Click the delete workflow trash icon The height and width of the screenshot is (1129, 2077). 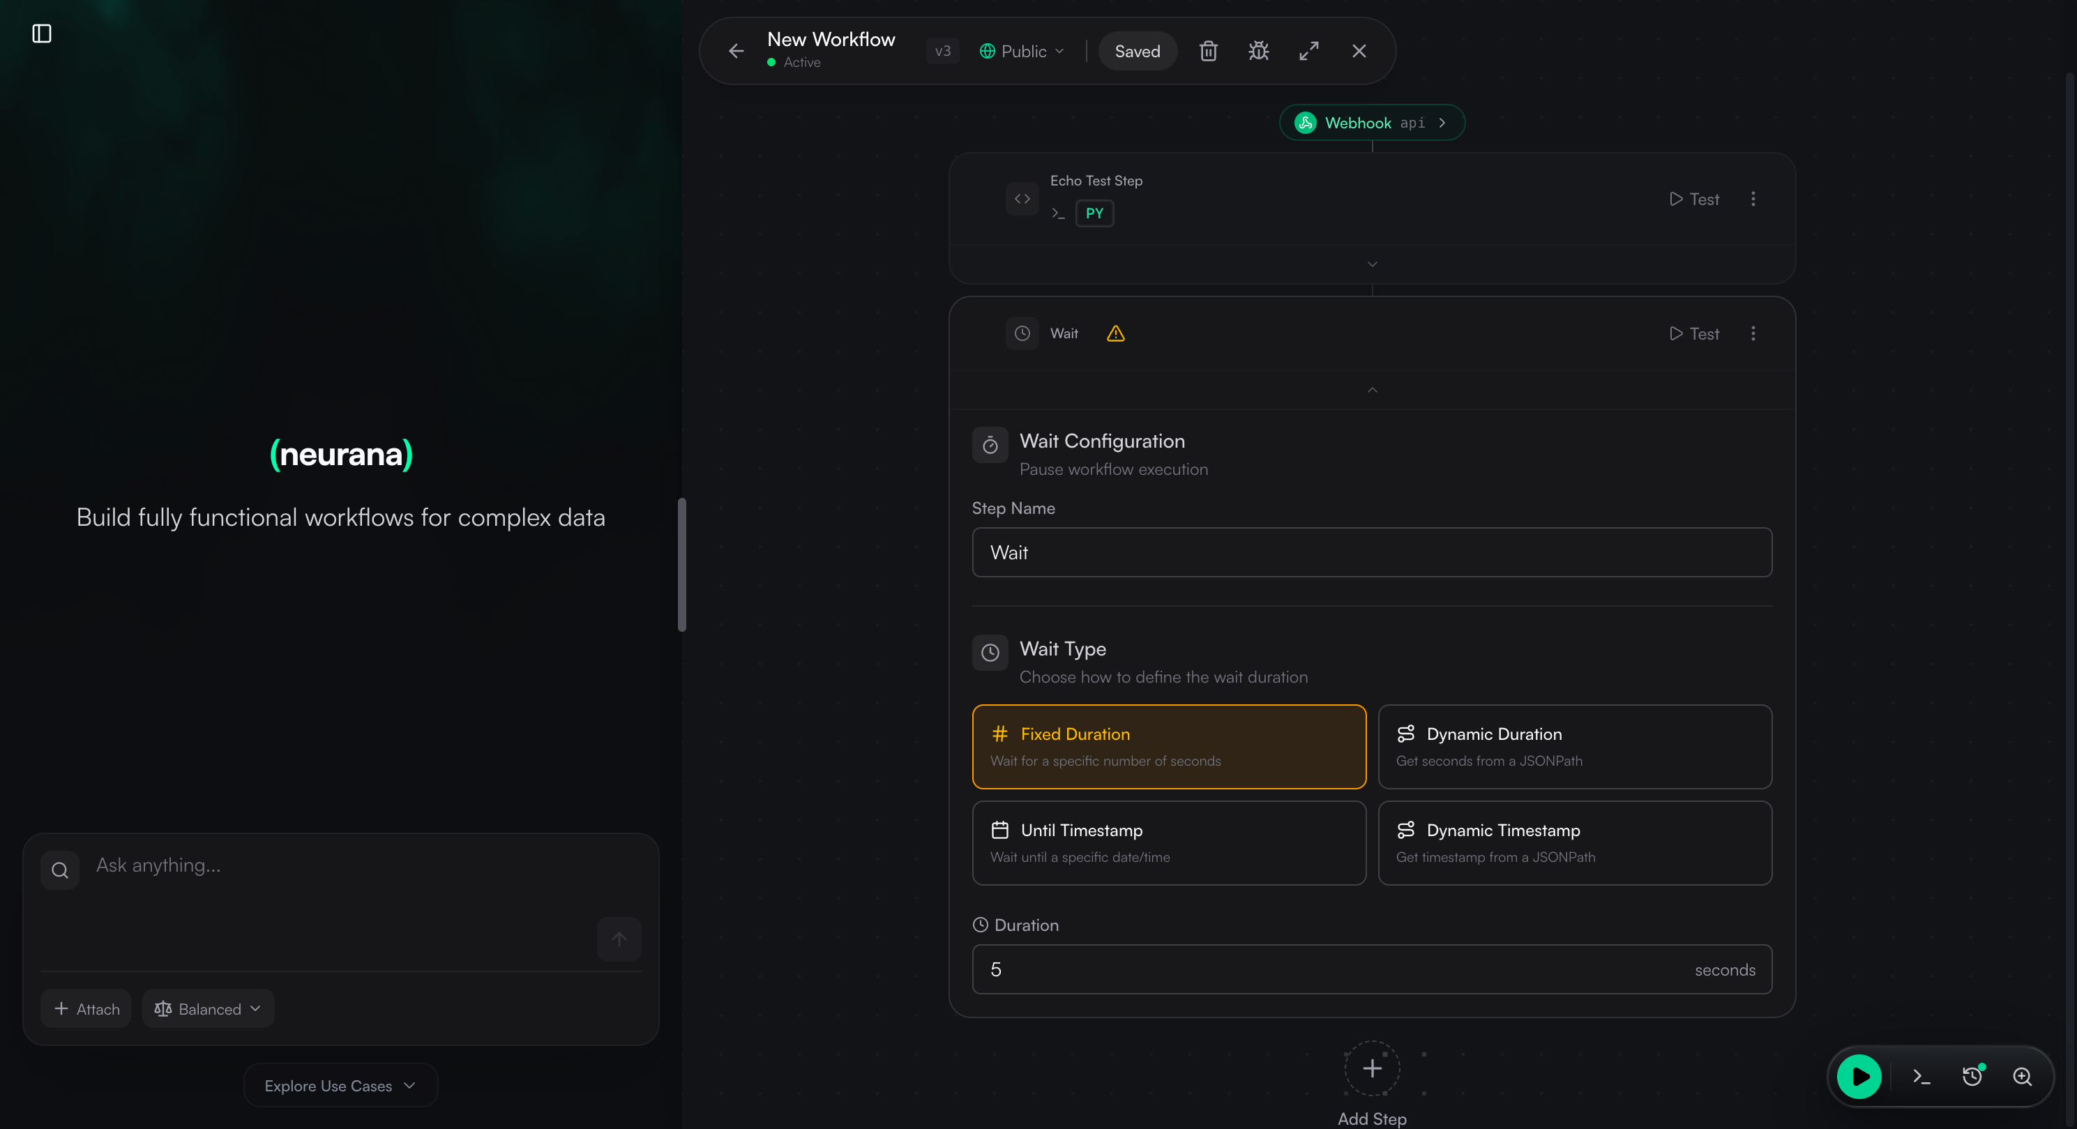(x=1208, y=52)
